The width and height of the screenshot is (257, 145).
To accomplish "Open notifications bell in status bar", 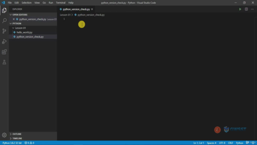I will tap(253, 143).
